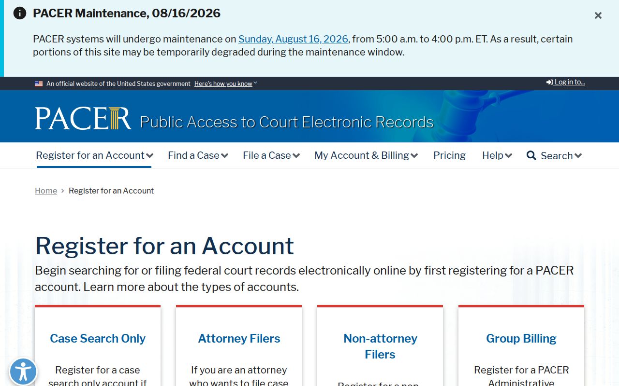Screen dimensions: 619x386
Task: Click the US flag icon
Action: [39, 83]
